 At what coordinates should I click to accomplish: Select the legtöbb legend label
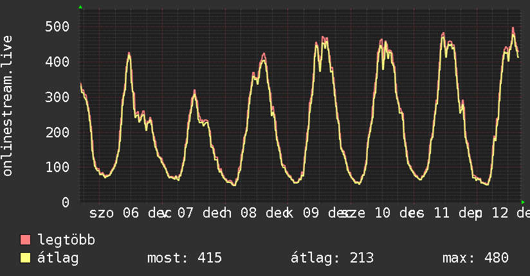click(x=66, y=240)
